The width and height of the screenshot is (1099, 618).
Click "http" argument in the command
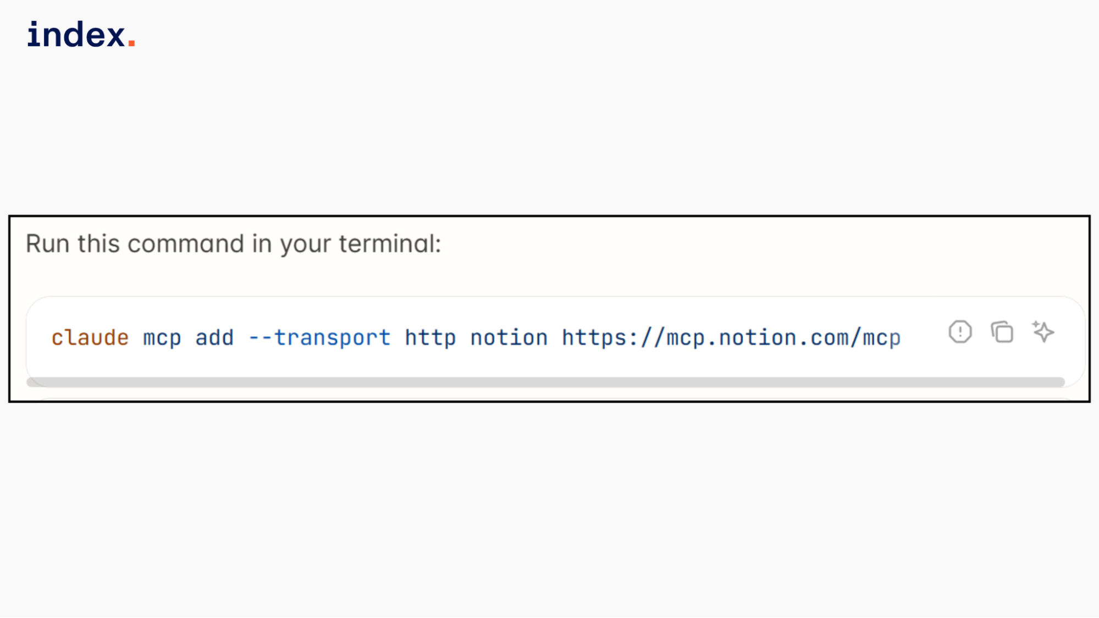tap(430, 338)
